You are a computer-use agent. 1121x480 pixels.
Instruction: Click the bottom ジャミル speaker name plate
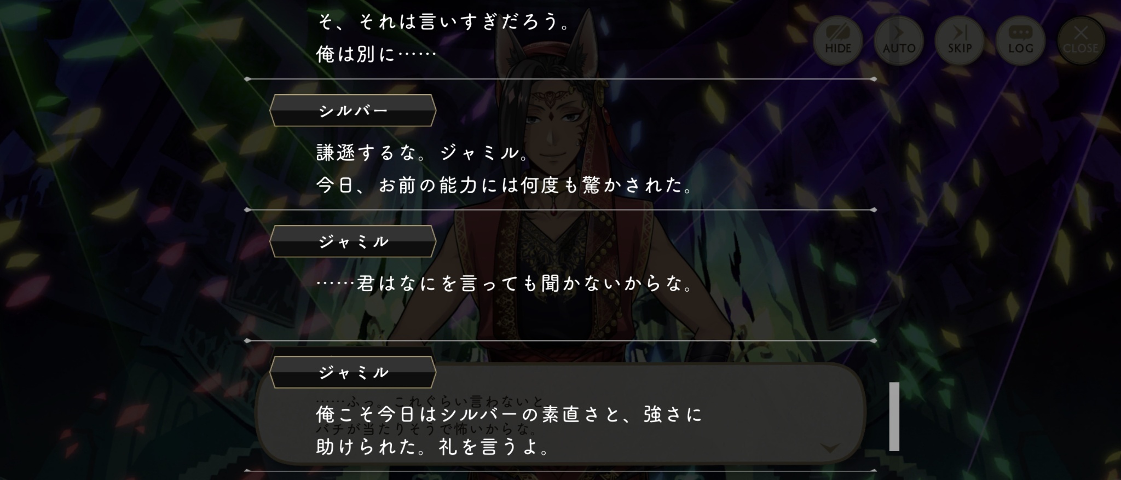(x=353, y=373)
